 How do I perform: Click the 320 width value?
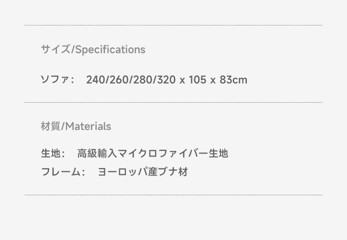coord(166,80)
